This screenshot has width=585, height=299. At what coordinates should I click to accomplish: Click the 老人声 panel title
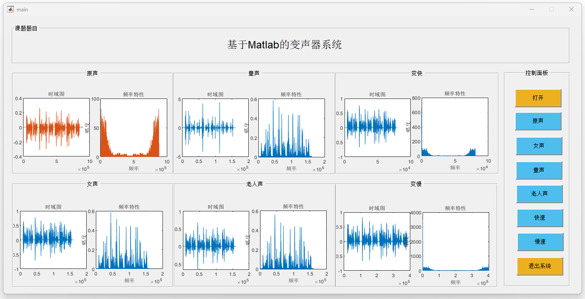pyautogui.click(x=254, y=184)
